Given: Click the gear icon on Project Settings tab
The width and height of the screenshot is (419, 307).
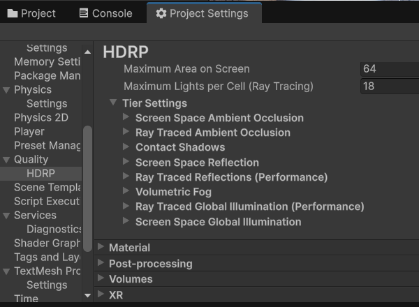Looking at the screenshot, I should pos(161,13).
